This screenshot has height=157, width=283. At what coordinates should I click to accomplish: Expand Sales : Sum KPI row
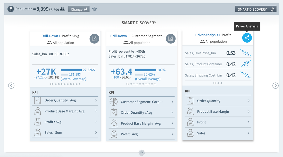tap(65, 132)
